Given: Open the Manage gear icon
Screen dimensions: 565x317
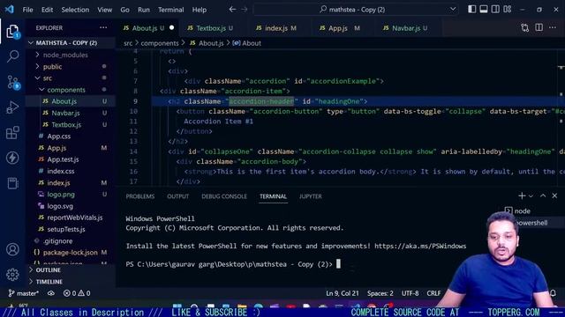Looking at the screenshot, I should pos(13,275).
